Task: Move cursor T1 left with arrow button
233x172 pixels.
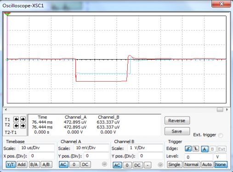Action: tap(16, 119)
